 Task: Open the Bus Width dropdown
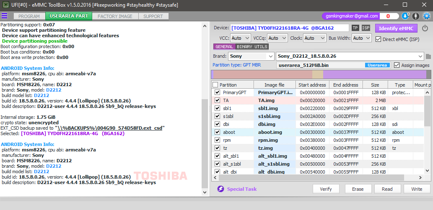click(361, 38)
